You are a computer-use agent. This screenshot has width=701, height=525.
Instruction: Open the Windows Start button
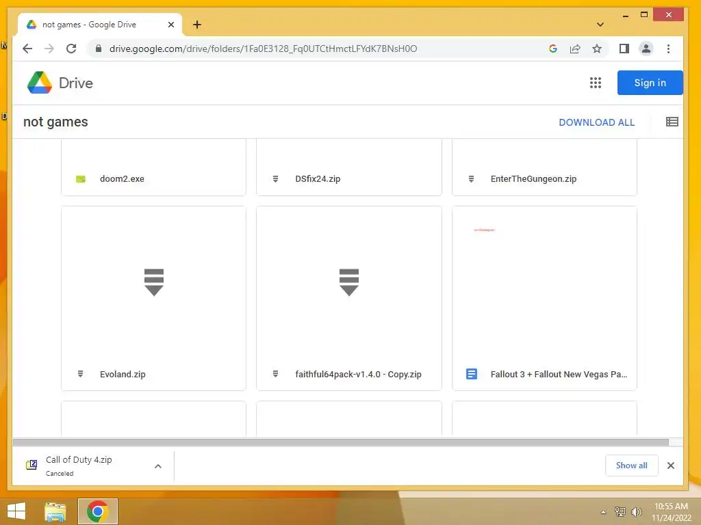click(x=16, y=511)
